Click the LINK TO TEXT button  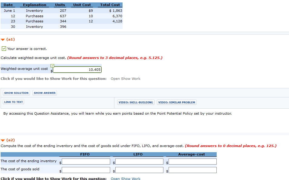(x=13, y=102)
